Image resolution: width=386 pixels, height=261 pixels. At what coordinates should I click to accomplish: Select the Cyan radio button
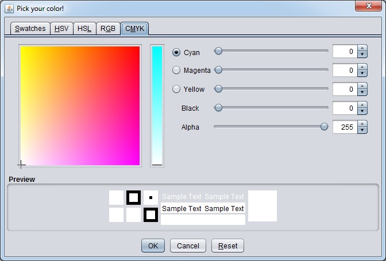tap(176, 52)
